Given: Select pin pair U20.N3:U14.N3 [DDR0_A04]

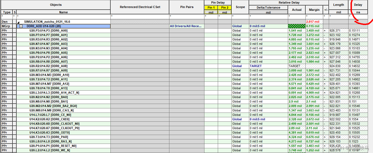Looking at the screenshot, I should click(48, 48).
